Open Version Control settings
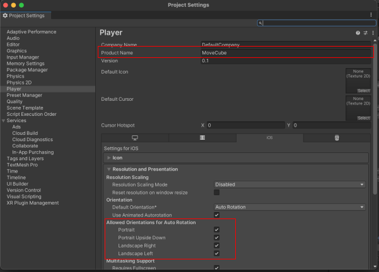This screenshot has width=379, height=272. coord(24,190)
